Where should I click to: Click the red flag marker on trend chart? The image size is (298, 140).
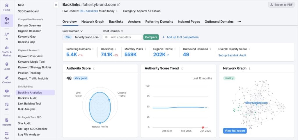tap(203, 127)
